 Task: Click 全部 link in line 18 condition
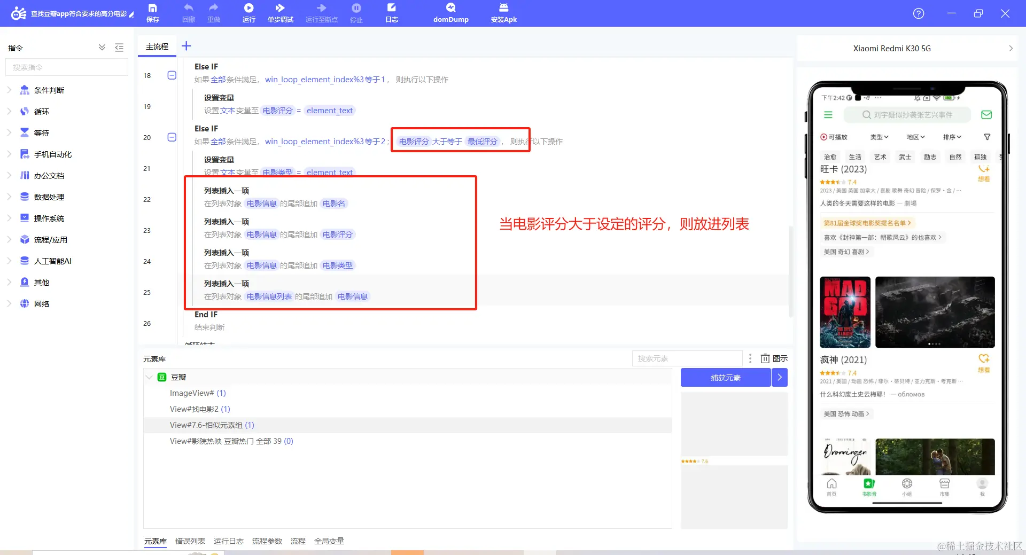218,80
